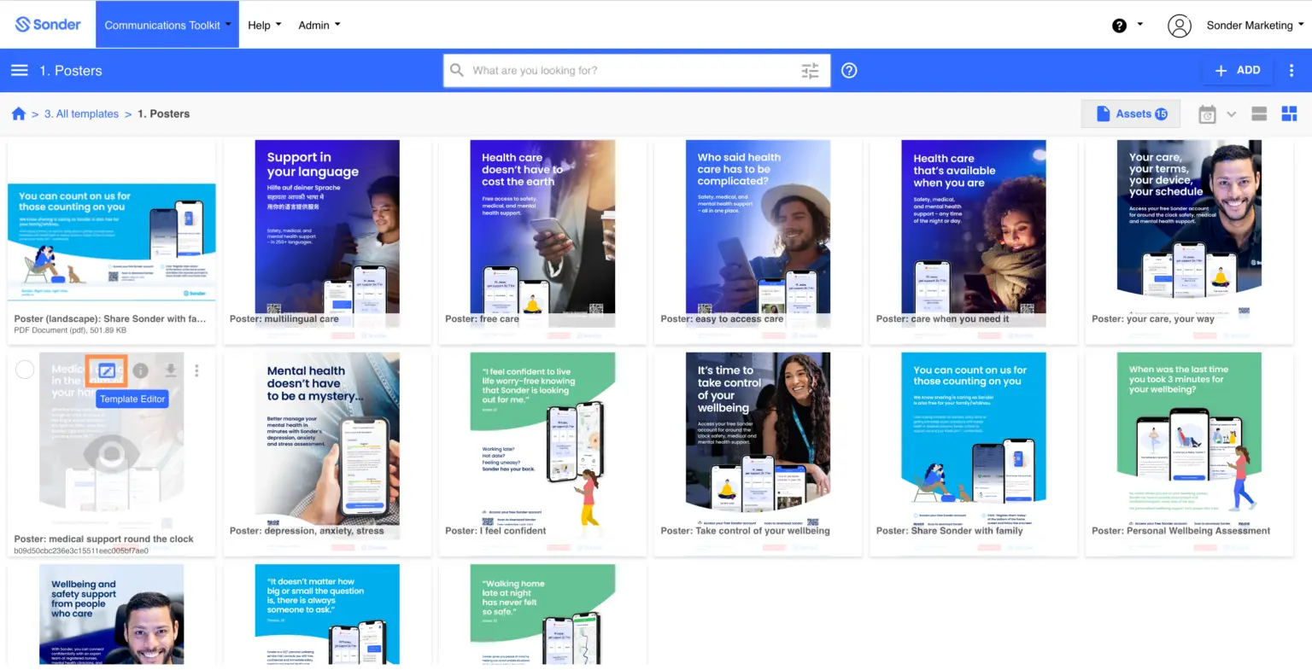Open the Admin menu
Image resolution: width=1312 pixels, height=670 pixels.
point(319,25)
